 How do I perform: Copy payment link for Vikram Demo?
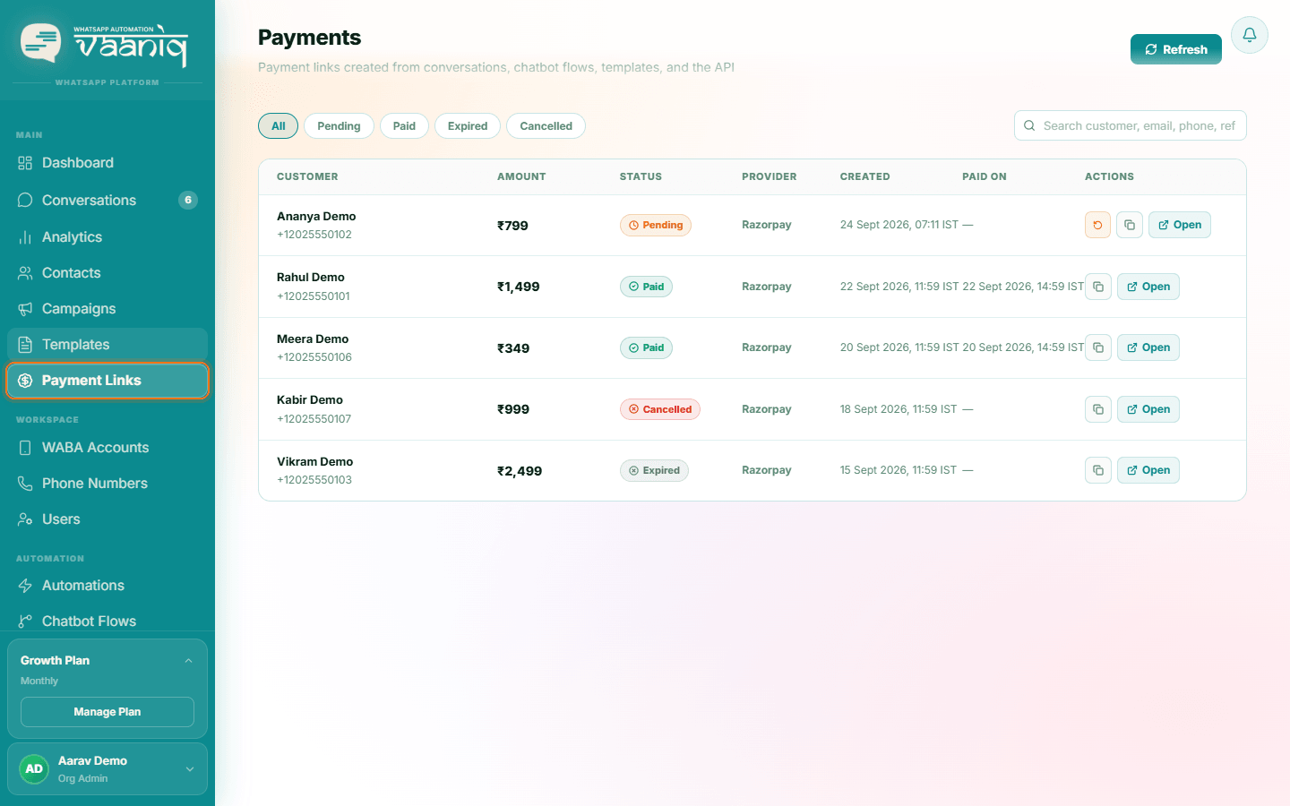(x=1098, y=470)
